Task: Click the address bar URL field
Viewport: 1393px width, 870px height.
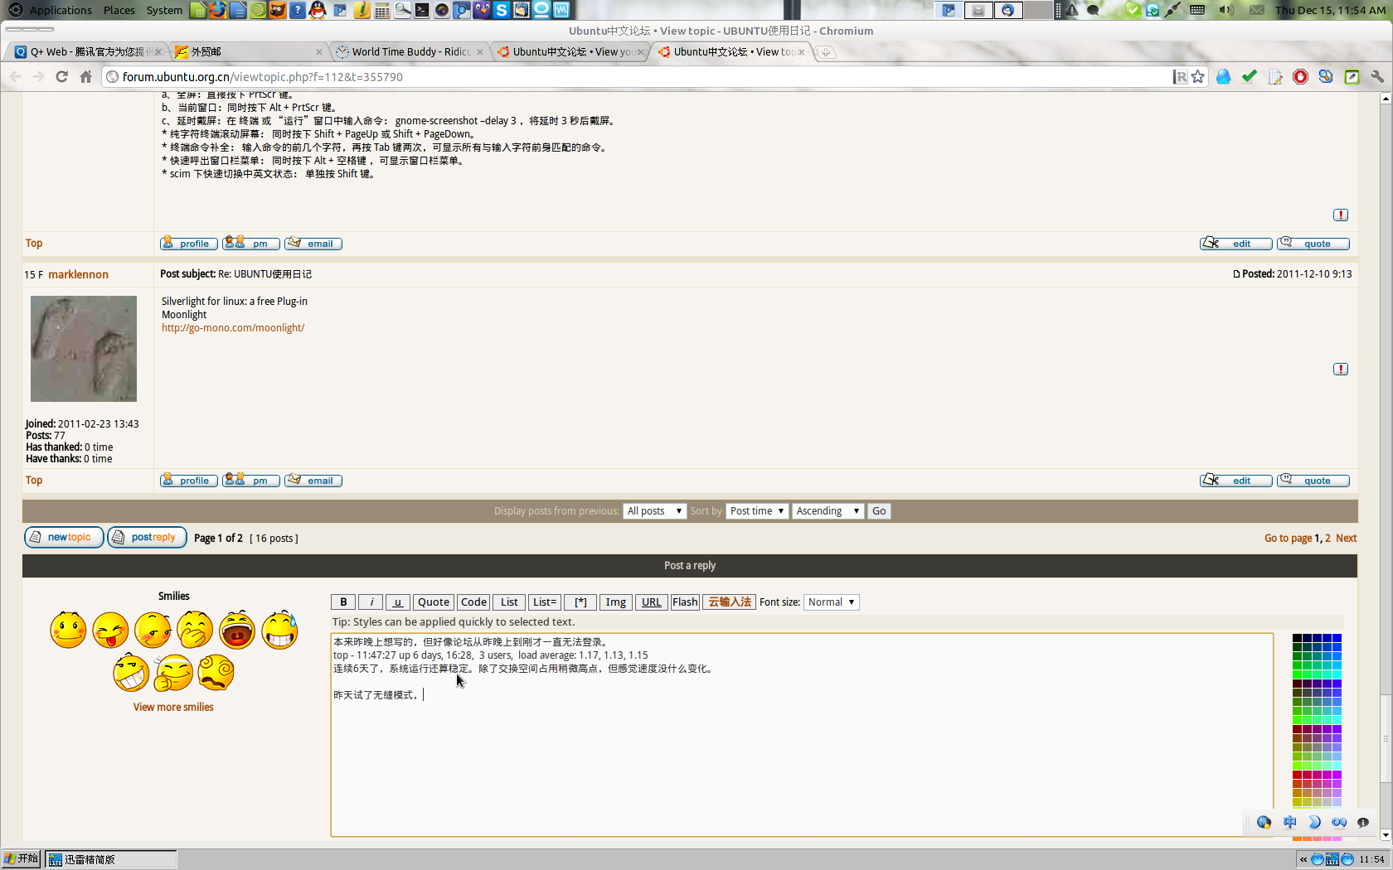Action: tap(638, 76)
